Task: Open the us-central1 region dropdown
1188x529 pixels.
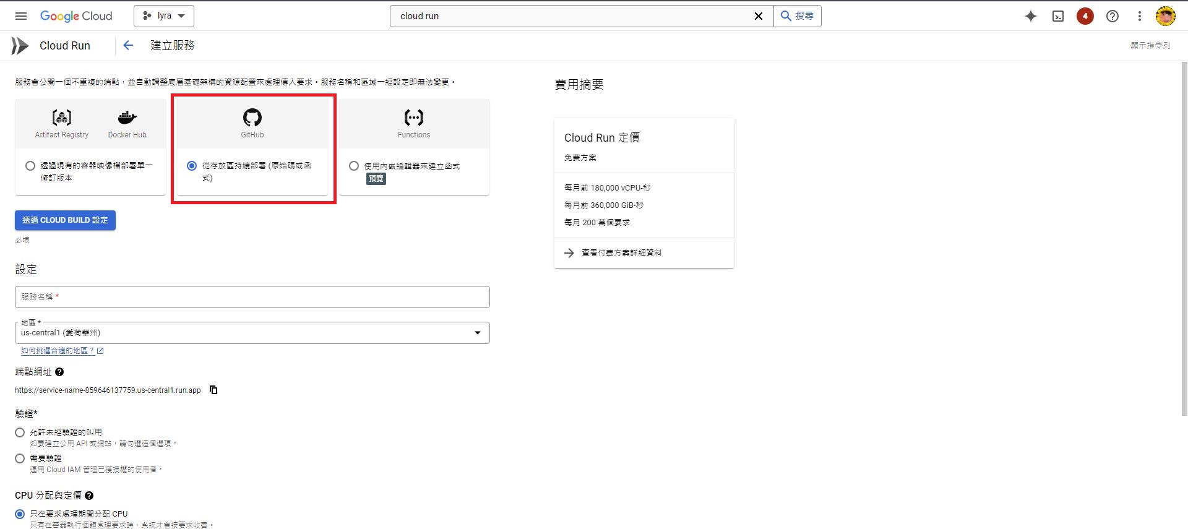Action: 252,333
